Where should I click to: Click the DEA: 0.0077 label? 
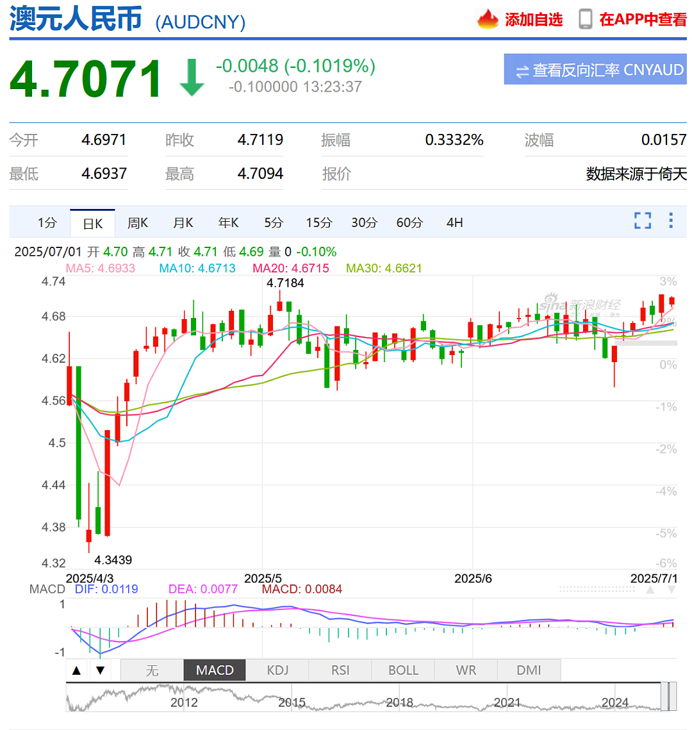[203, 590]
